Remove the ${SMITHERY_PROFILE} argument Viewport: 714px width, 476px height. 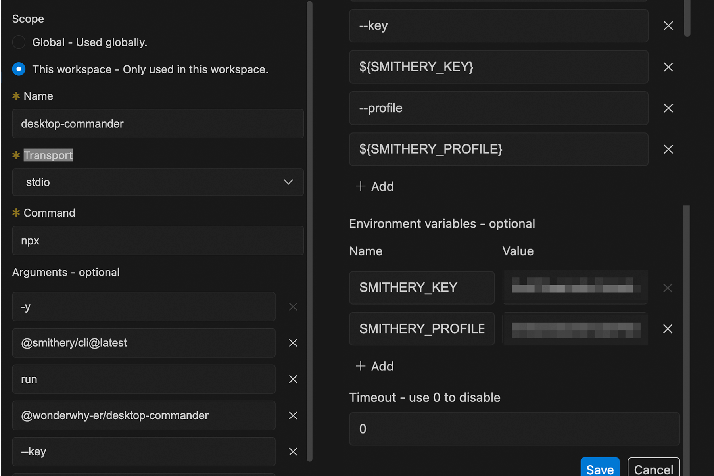[x=668, y=149]
